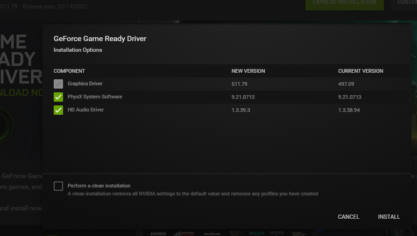Screen dimensions: 417x236
Task: Click PhysX new version 9.21.0713
Action: (243, 97)
